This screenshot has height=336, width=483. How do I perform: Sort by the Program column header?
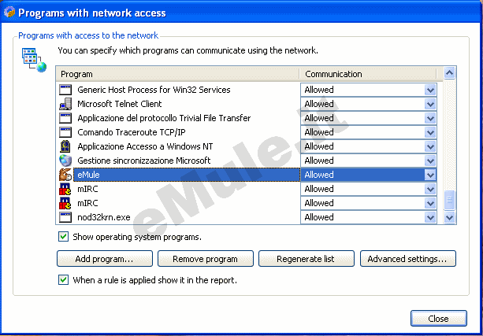(178, 74)
